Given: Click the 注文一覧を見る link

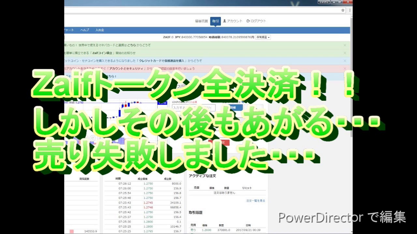Looking at the screenshot, I should pyautogui.click(x=255, y=201).
